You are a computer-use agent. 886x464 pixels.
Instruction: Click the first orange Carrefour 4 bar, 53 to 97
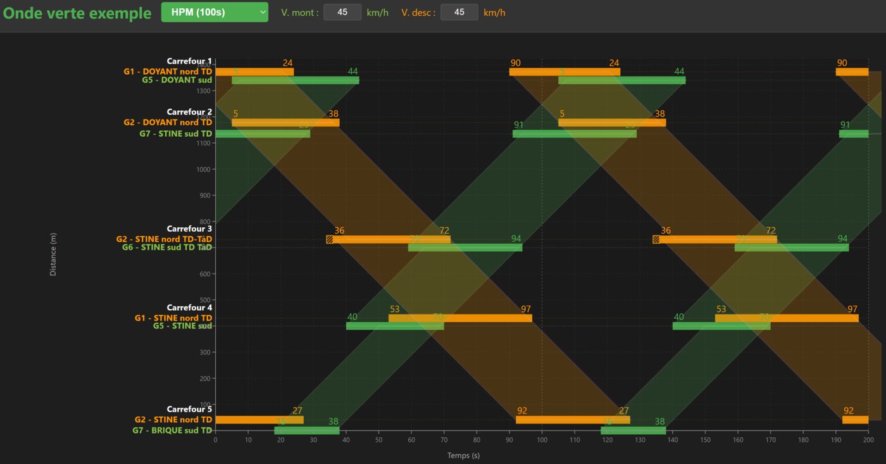click(460, 318)
